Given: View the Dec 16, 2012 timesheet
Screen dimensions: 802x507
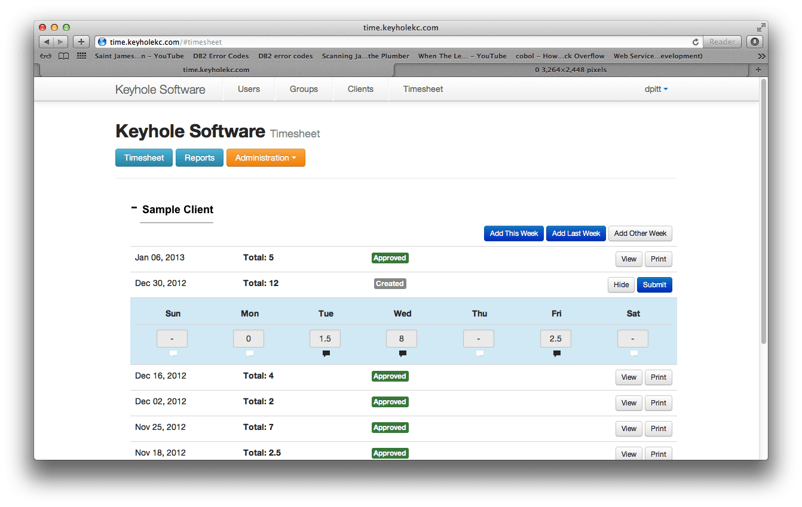Looking at the screenshot, I should (629, 377).
